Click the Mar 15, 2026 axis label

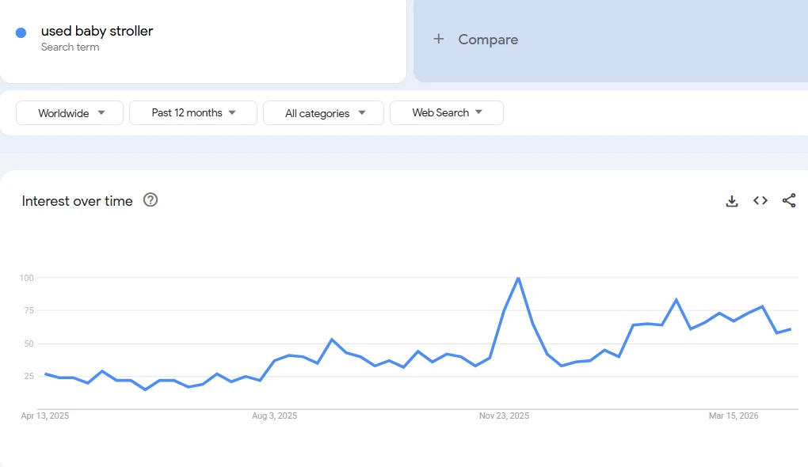(x=734, y=416)
